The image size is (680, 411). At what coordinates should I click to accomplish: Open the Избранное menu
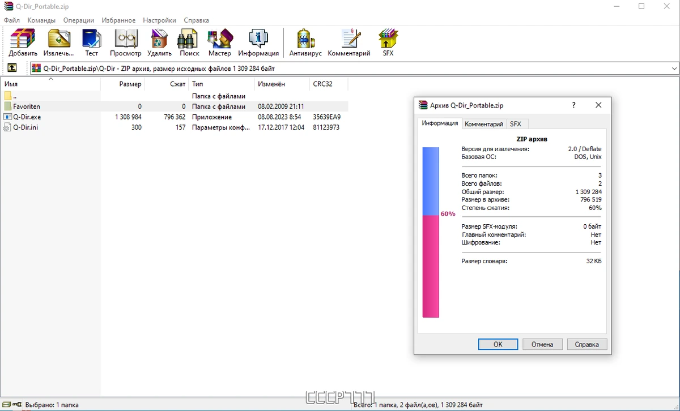118,20
